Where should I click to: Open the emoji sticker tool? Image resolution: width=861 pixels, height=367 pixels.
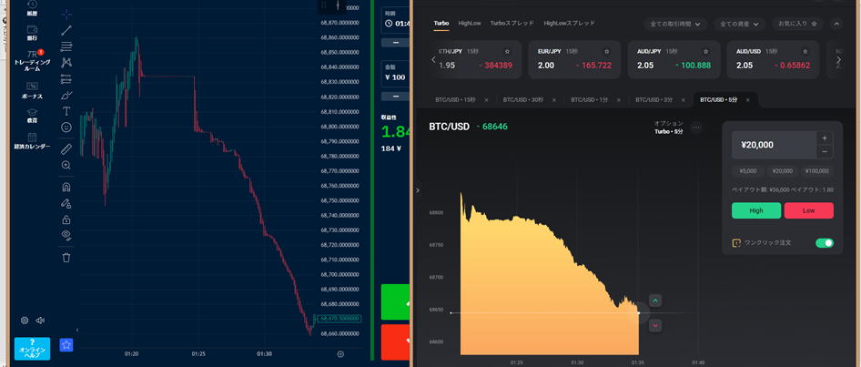[66, 127]
